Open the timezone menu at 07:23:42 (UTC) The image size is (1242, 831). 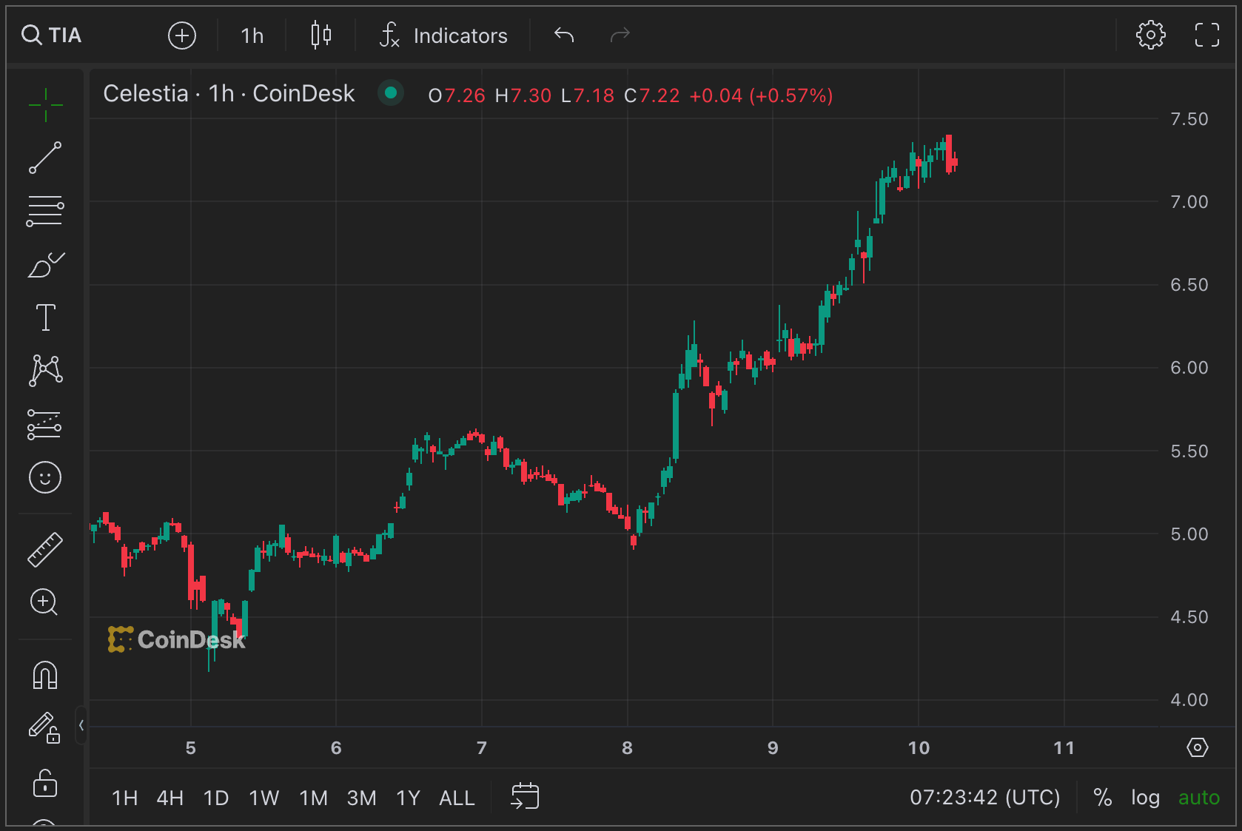tap(985, 798)
